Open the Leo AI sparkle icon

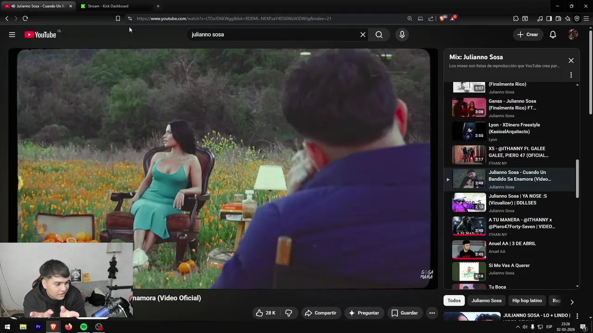[568, 18]
